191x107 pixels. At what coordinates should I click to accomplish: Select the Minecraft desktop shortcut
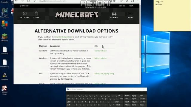[5, 37]
